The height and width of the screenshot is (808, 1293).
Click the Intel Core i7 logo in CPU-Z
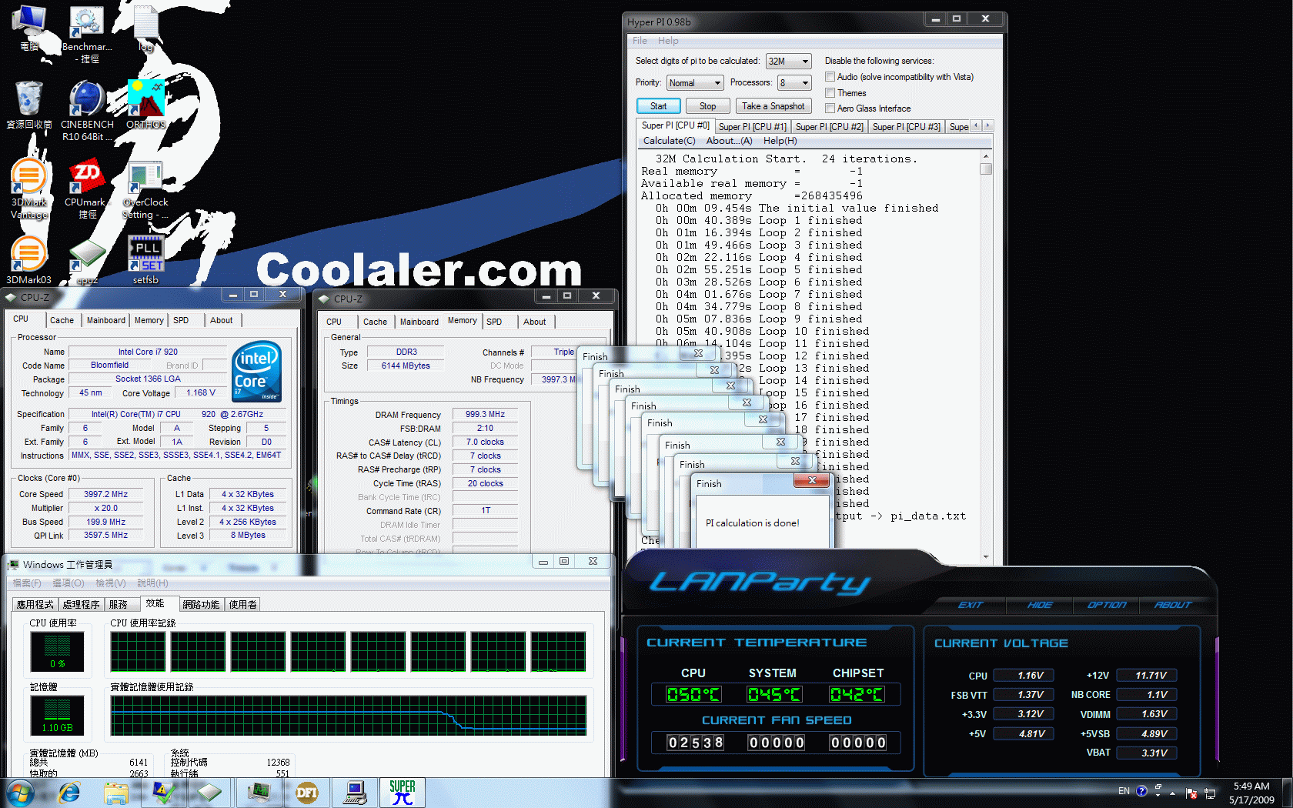pyautogui.click(x=256, y=372)
